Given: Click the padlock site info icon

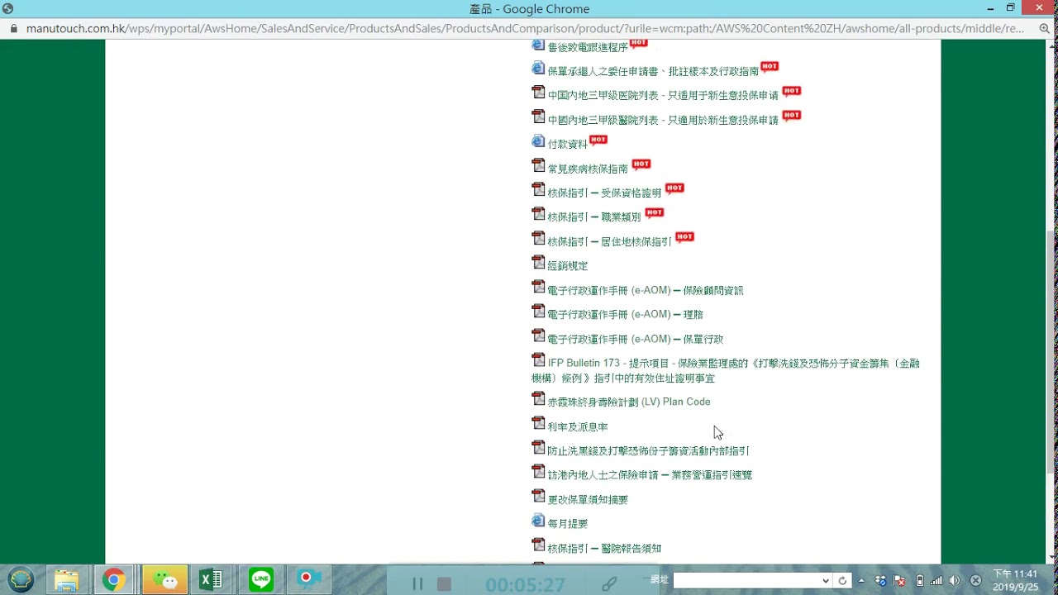Looking at the screenshot, I should click(x=13, y=28).
